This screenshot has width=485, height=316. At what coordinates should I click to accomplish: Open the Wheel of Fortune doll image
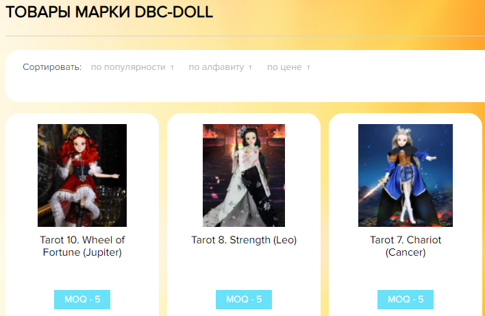[x=82, y=175]
